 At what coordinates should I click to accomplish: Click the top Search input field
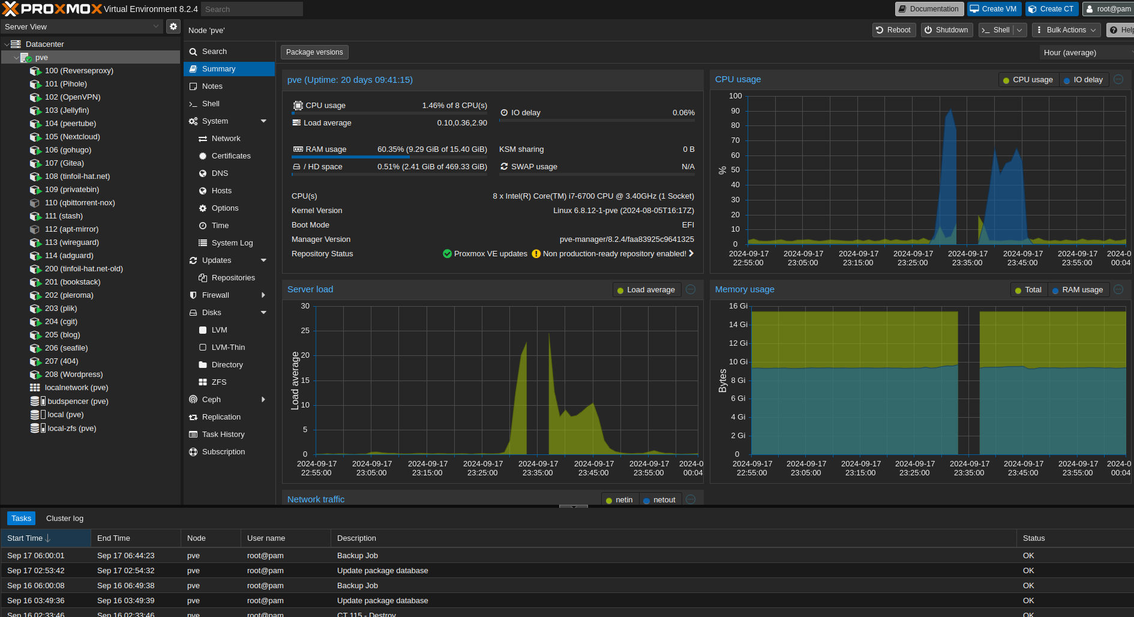point(252,9)
